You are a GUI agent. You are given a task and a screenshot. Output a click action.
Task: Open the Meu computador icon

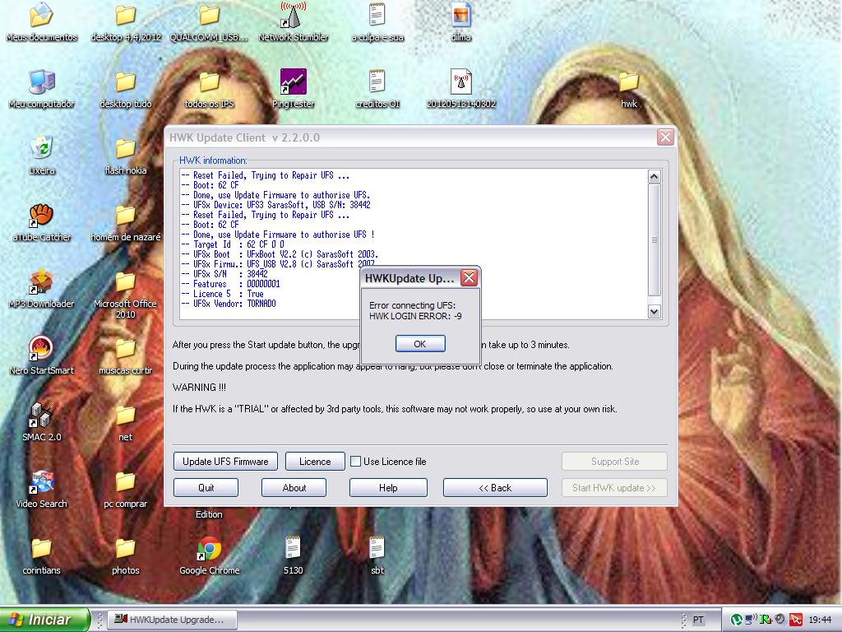coord(41,89)
